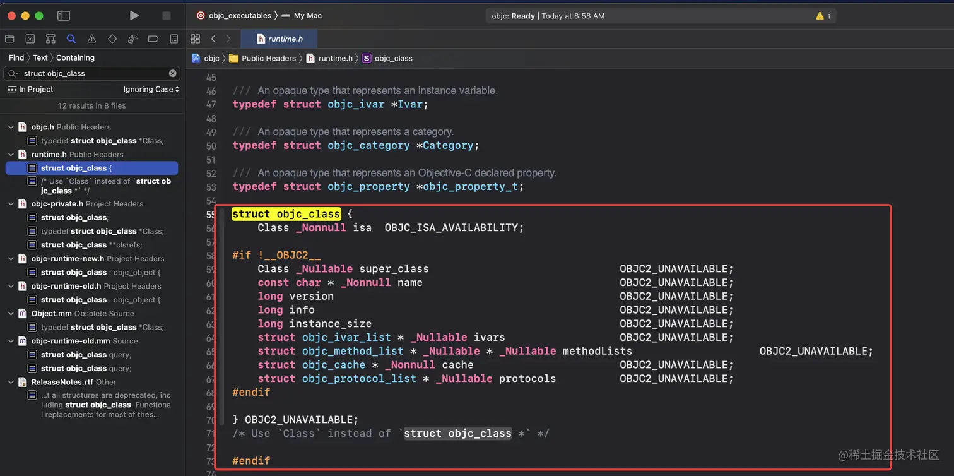The height and width of the screenshot is (476, 954).
Task: Collapse objc-runtime-old.mm results group
Action: coord(11,341)
